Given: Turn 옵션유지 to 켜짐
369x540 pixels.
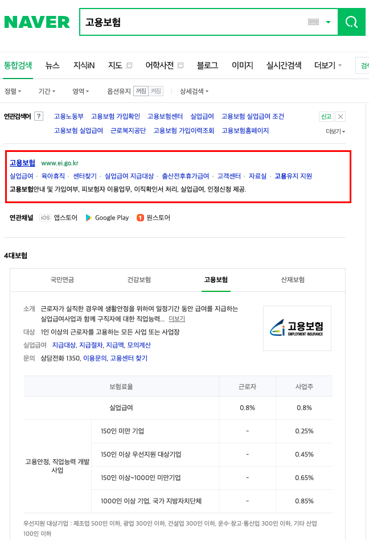Looking at the screenshot, I should 155,91.
